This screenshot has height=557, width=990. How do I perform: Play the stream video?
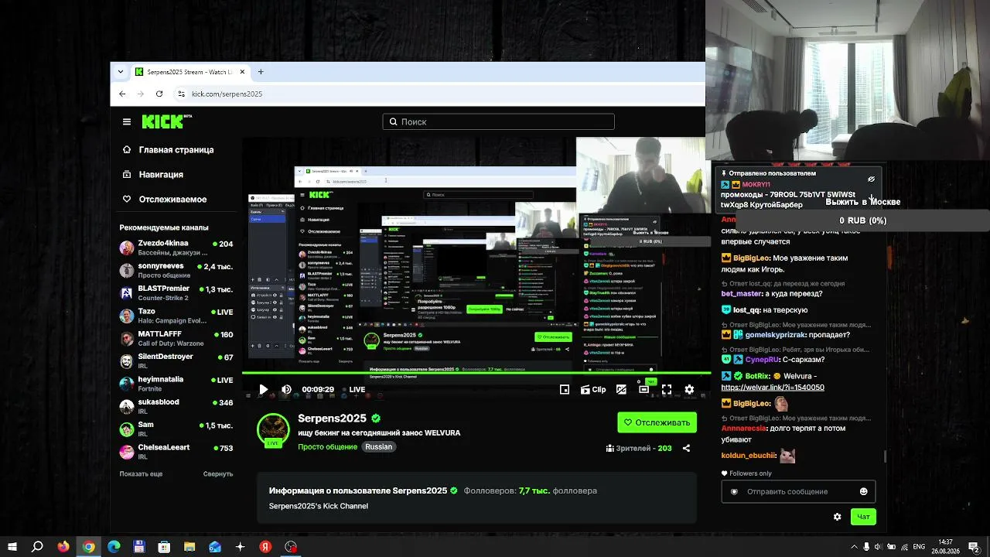click(263, 390)
